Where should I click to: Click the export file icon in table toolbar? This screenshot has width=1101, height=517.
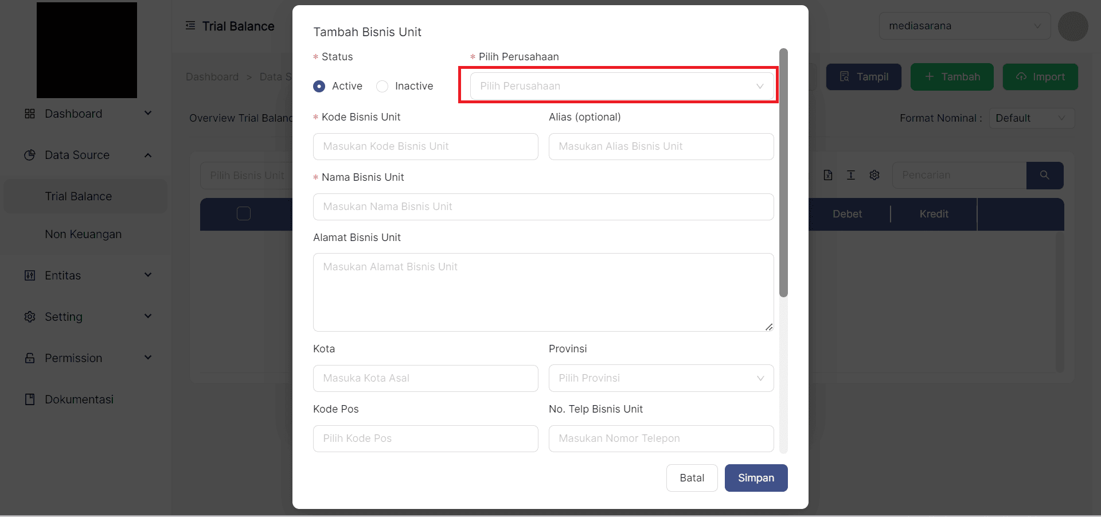[828, 175]
